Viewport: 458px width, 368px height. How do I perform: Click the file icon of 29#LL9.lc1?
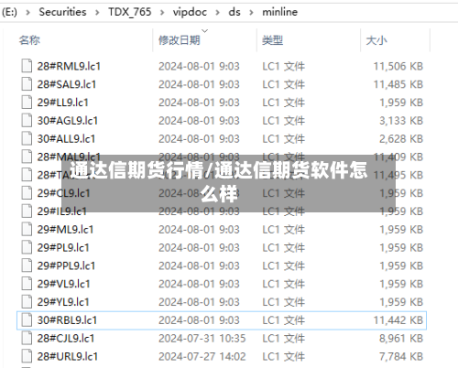tap(27, 103)
